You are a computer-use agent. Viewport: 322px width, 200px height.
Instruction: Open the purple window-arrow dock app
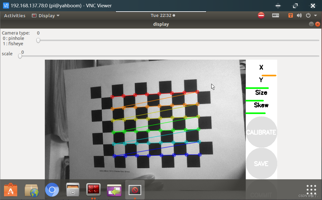point(114,190)
